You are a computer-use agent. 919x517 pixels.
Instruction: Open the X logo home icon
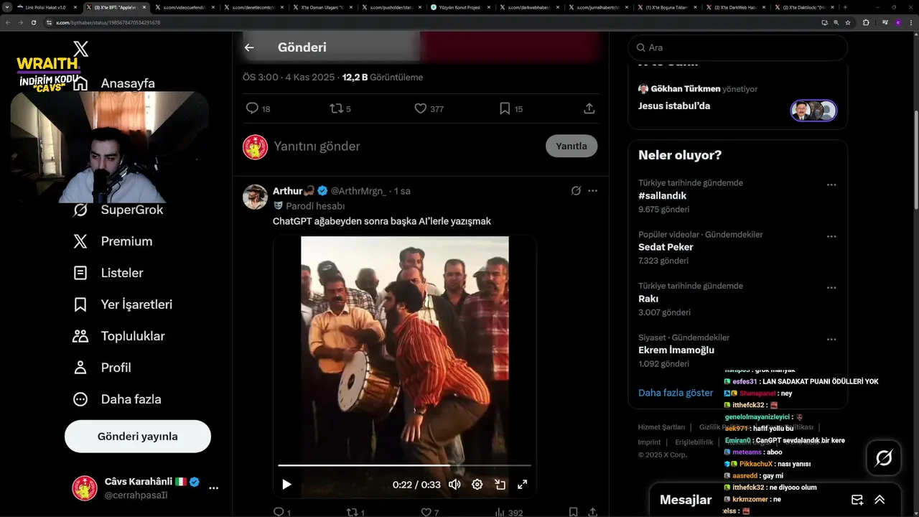click(x=81, y=49)
